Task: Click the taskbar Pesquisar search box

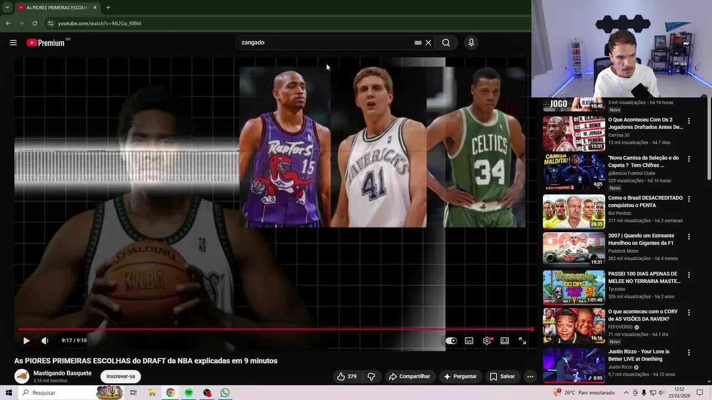Action: coord(56,393)
